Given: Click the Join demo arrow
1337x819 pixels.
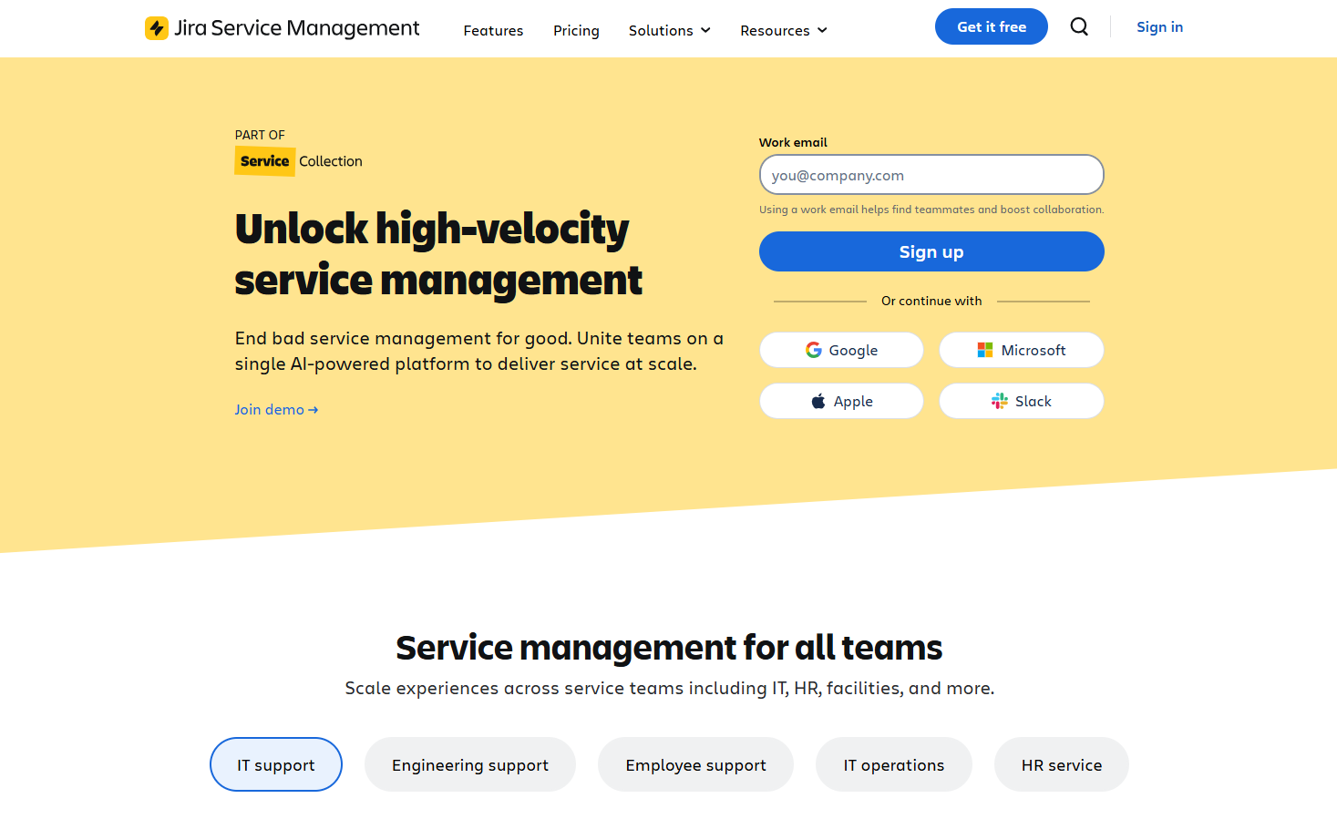Looking at the screenshot, I should [314, 410].
